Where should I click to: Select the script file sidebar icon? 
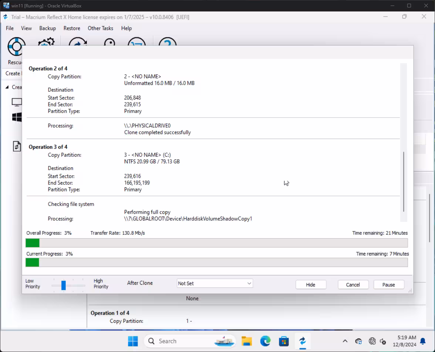(17, 146)
